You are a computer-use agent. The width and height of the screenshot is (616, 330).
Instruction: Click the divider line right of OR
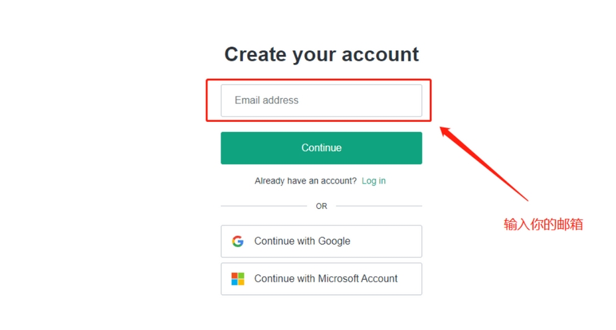(379, 206)
